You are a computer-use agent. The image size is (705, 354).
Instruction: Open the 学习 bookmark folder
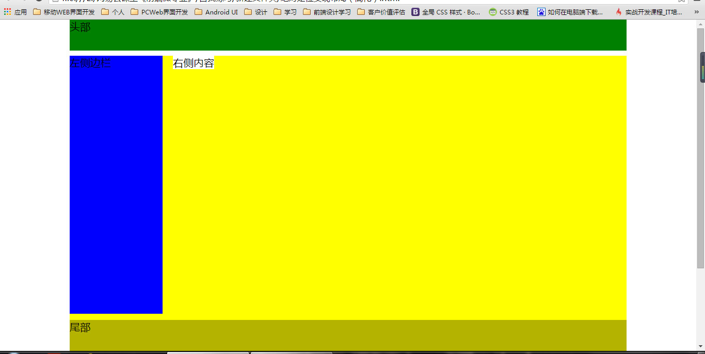point(285,12)
